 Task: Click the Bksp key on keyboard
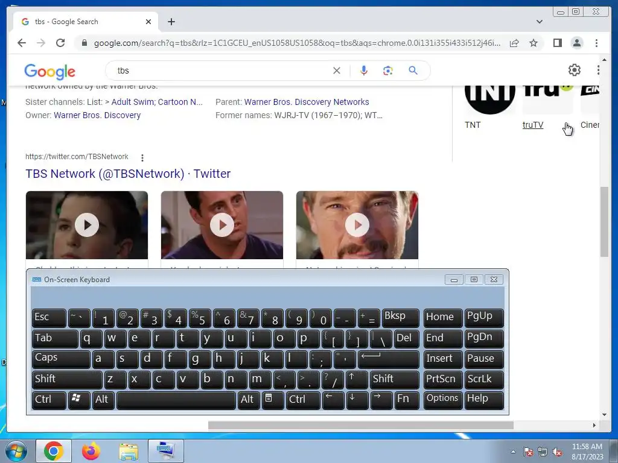tap(401, 318)
